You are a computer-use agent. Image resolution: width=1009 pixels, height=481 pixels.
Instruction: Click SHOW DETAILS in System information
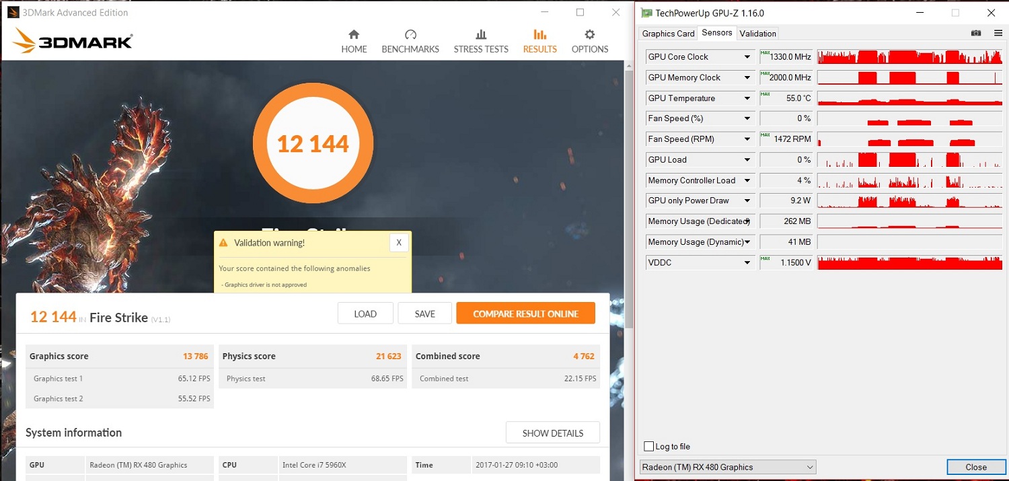tap(553, 433)
